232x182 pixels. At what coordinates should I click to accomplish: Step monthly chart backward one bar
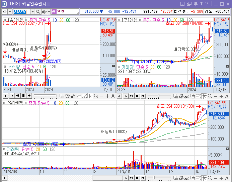pos(5,96)
